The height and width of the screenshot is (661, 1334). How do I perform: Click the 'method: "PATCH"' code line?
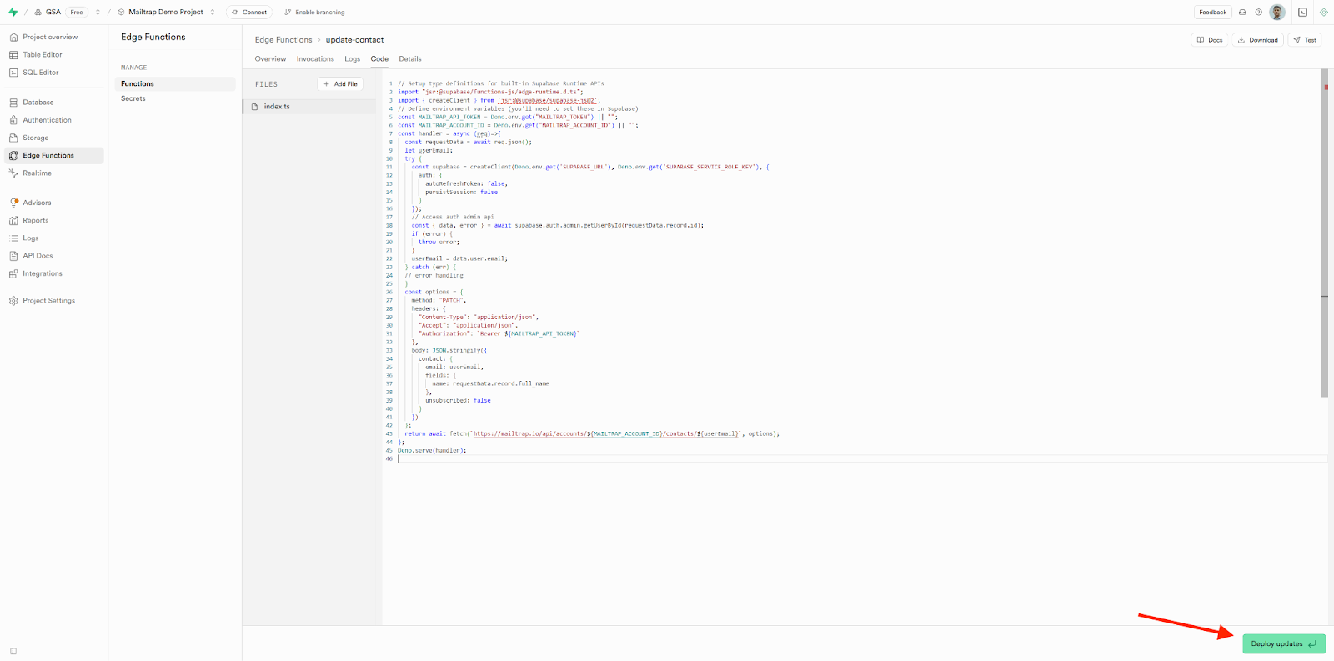(x=439, y=300)
